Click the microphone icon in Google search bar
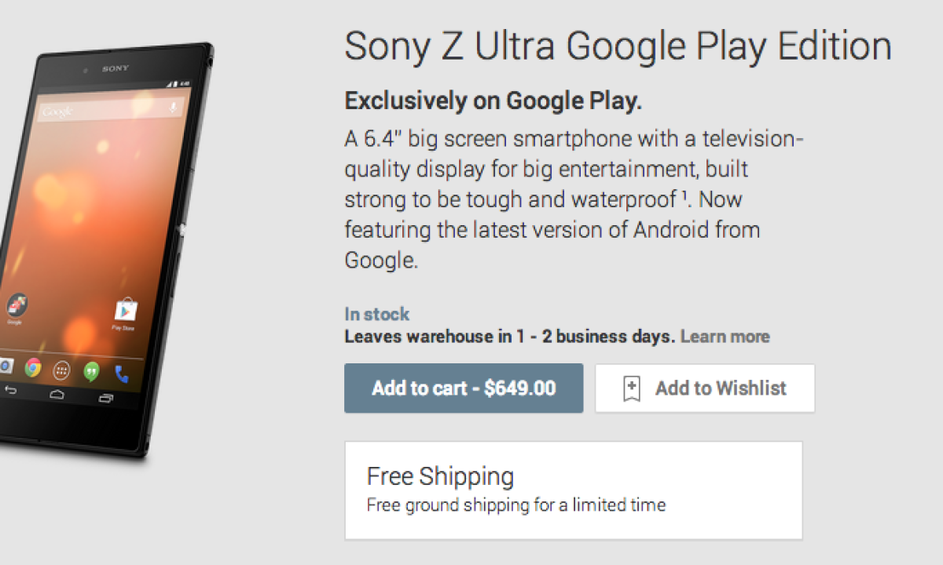Viewport: 943px width, 565px height. [173, 107]
